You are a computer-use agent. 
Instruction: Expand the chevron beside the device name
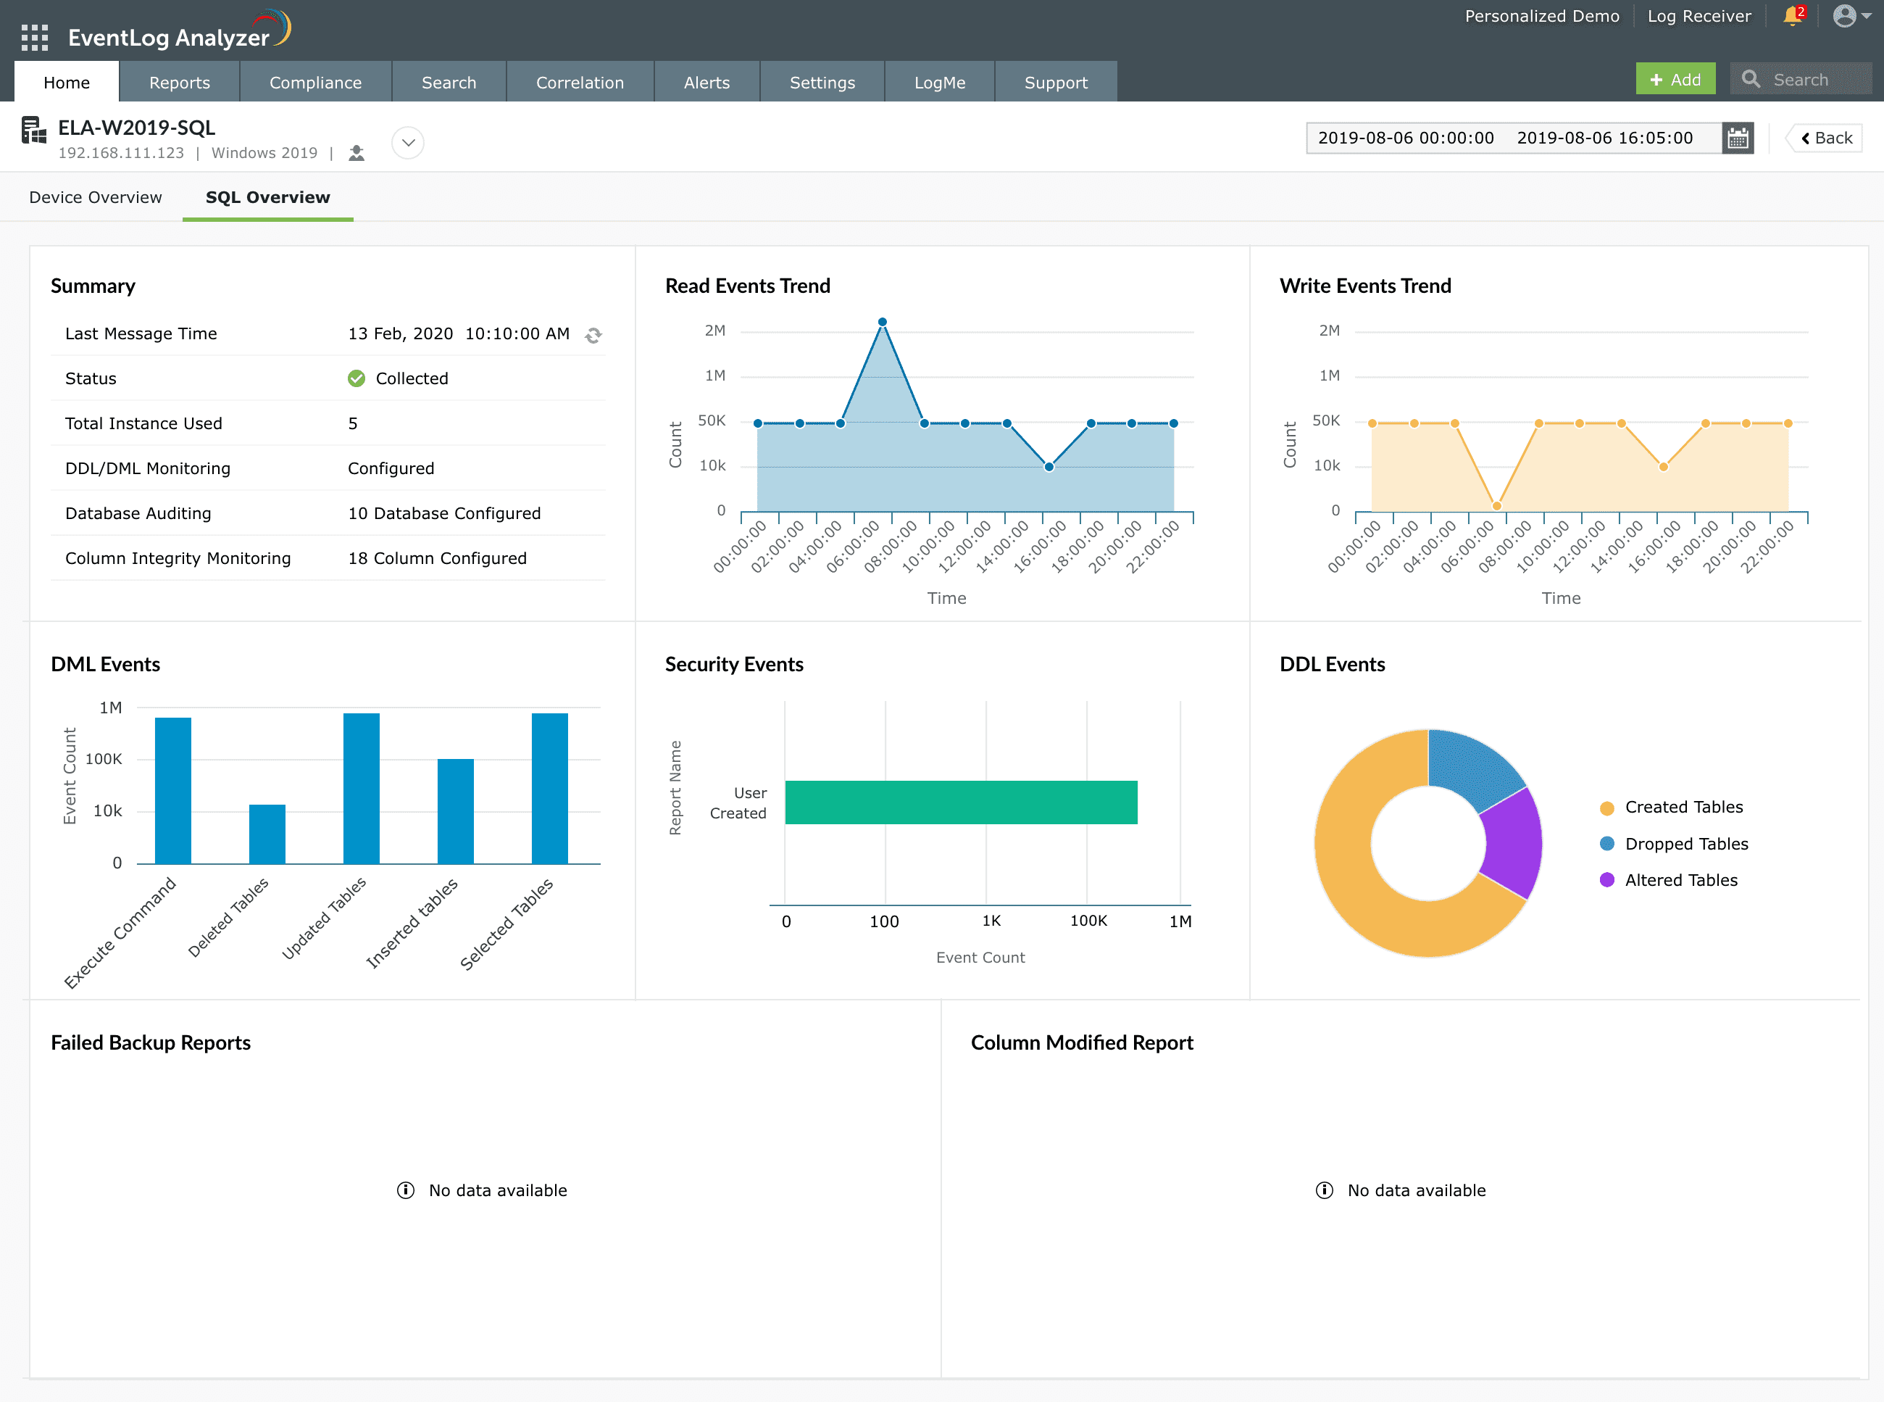point(408,143)
